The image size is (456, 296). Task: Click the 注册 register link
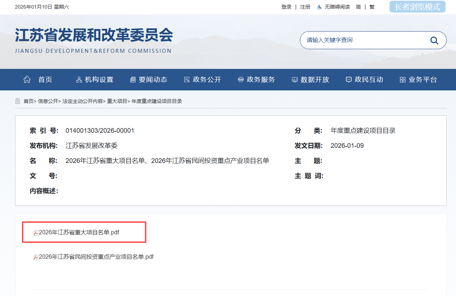tap(305, 7)
